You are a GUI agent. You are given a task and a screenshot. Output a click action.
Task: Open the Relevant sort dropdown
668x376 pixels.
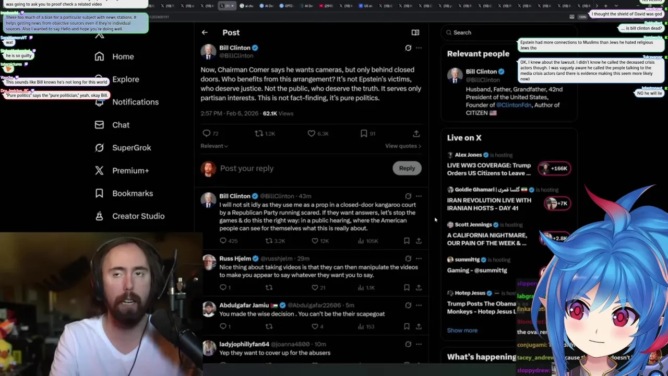(x=214, y=146)
